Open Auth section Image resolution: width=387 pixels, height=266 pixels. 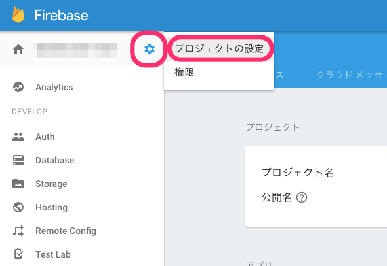point(45,137)
